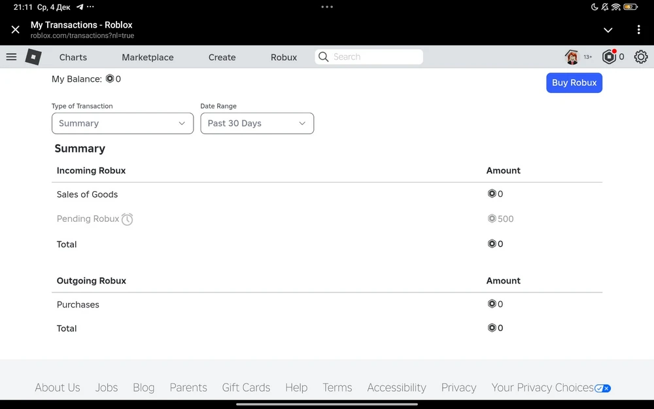Viewport: 654px width, 409px height.
Task: Tap the battery indicator in status bar
Action: (x=630, y=7)
